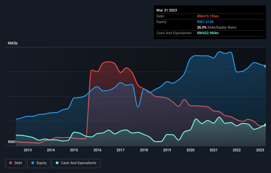
Task: Click Cash And Equivalents label in tooltip
Action: point(174,33)
